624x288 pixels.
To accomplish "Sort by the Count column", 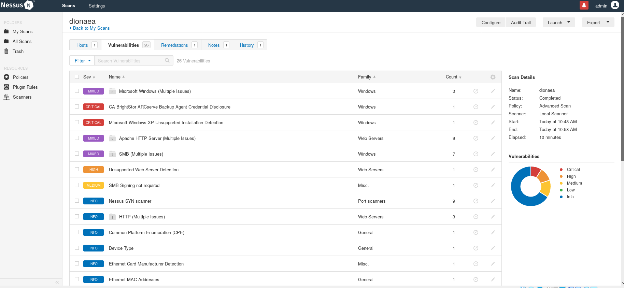I will coord(453,77).
